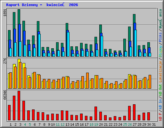The width and height of the screenshot is (164, 128).
Task: Select day label 26 on the axis
Action: click(130, 124)
